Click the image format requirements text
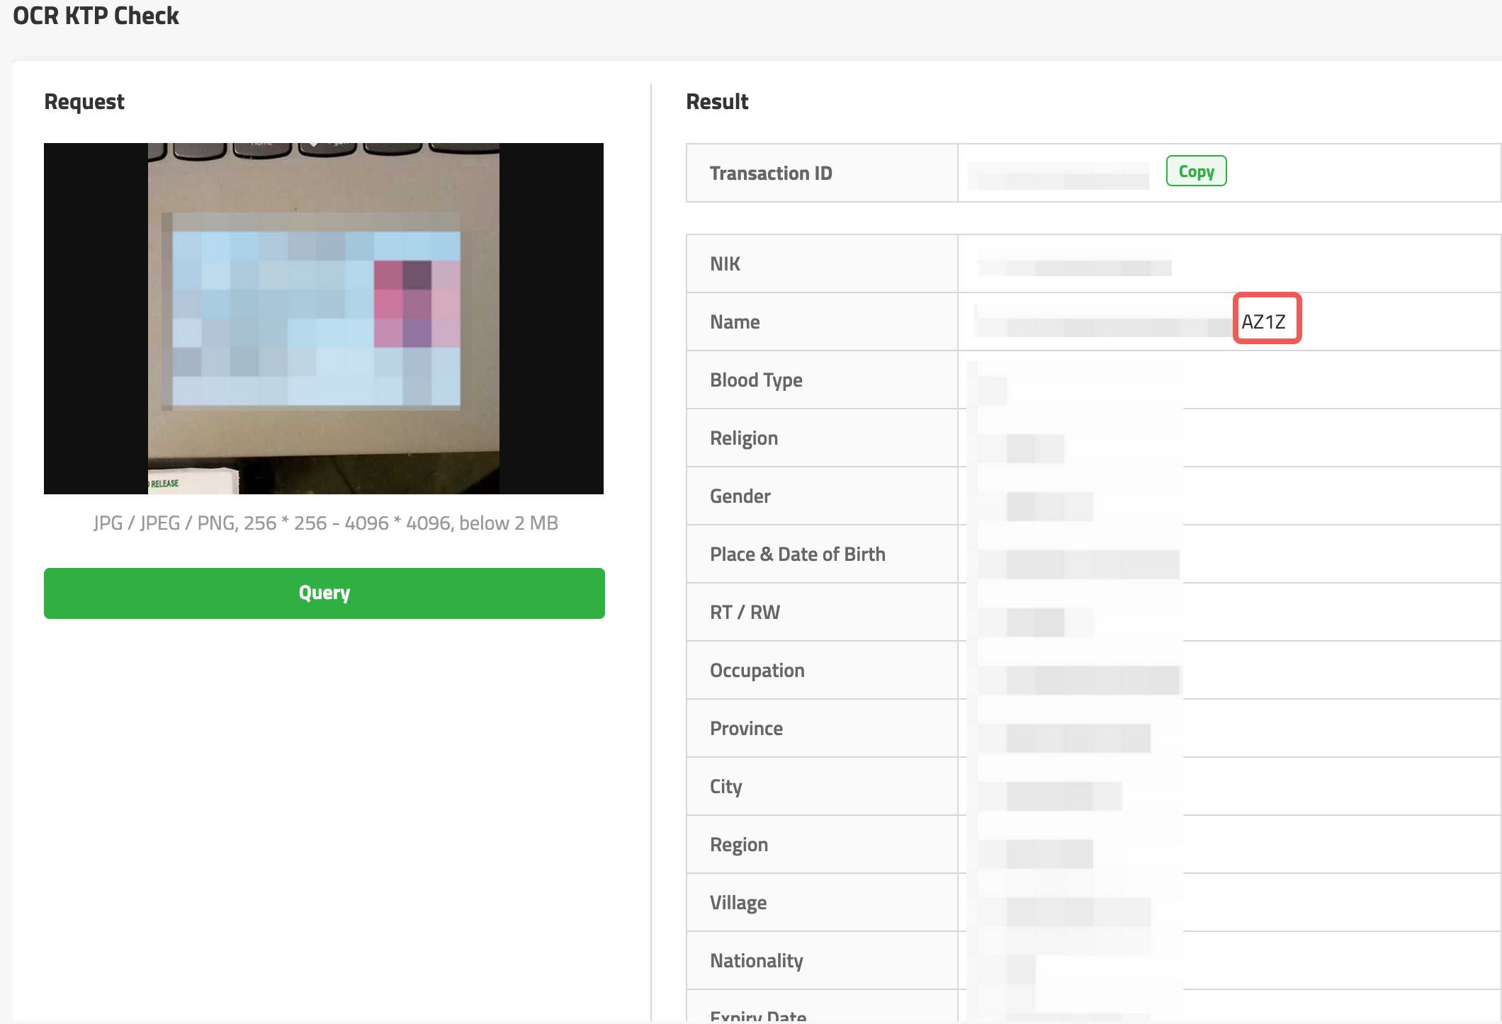The image size is (1502, 1024). (325, 523)
